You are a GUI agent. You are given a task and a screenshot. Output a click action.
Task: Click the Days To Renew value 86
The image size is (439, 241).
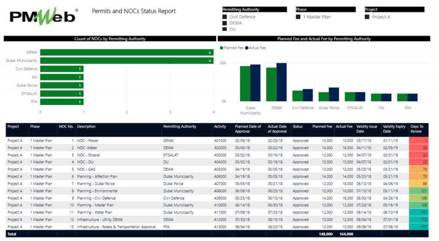(x=418, y=184)
